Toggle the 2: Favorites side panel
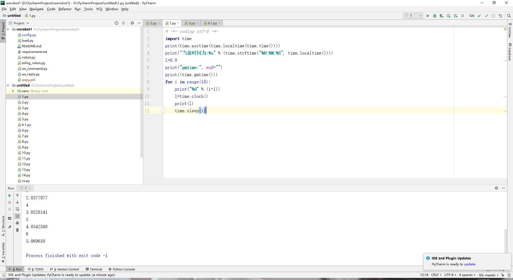 (x=3, y=252)
